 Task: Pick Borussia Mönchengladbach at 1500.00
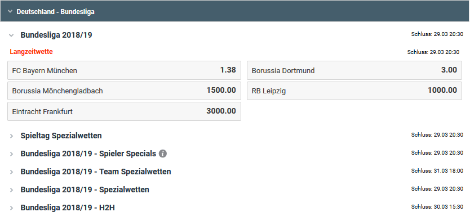124,91
